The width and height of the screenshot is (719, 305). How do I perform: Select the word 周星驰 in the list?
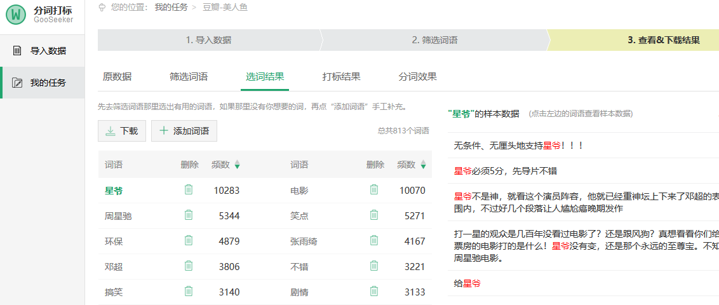tap(118, 215)
